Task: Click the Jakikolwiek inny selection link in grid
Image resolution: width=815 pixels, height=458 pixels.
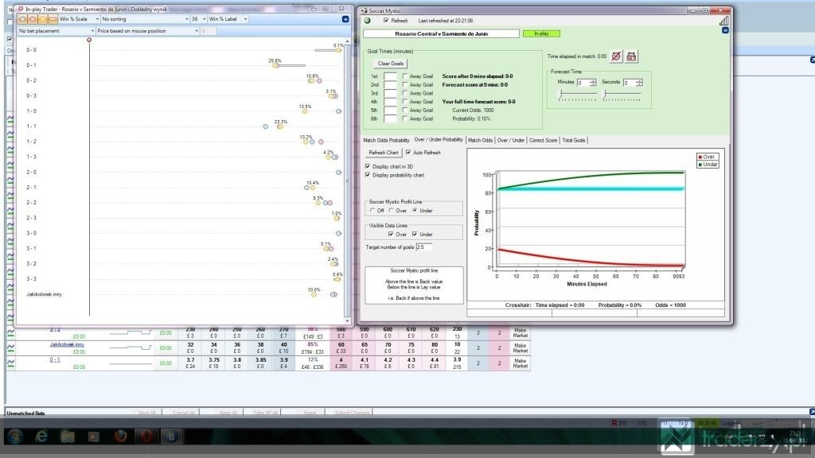Action: 67,345
